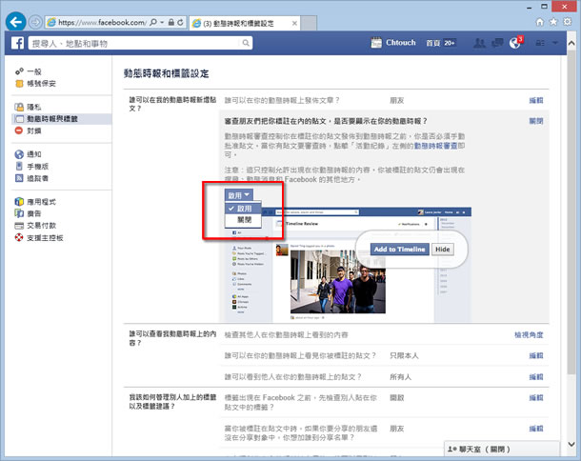Click the Facebook logo icon
Viewport: 581px width, 461px height.
click(18, 43)
